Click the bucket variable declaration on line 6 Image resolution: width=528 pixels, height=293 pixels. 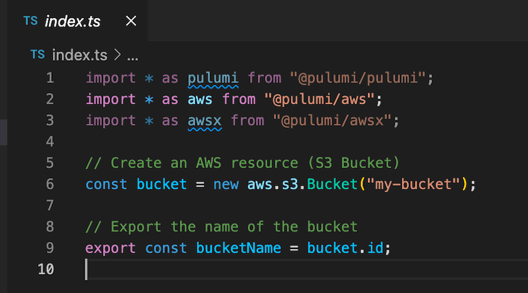point(162,184)
